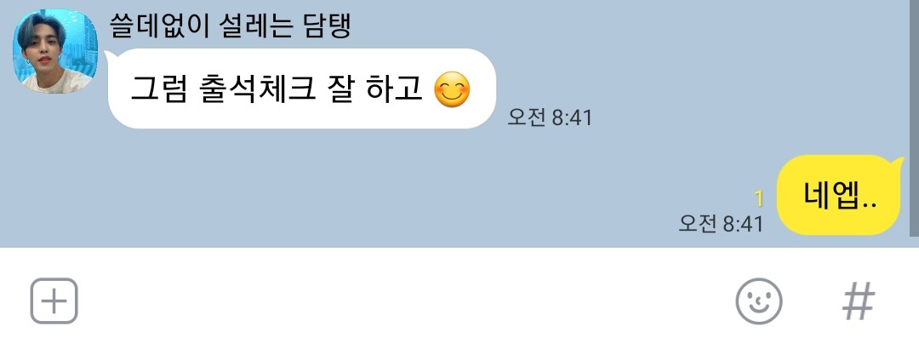This screenshot has height=355, width=919.
Task: Open the plus attachment menu
Action: tap(54, 301)
